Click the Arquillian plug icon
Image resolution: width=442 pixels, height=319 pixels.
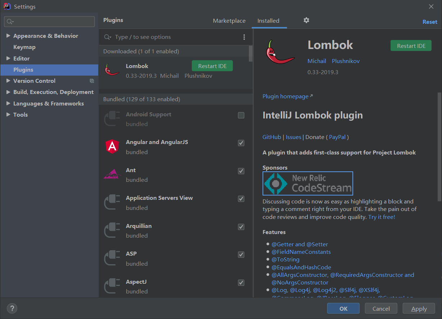112,230
